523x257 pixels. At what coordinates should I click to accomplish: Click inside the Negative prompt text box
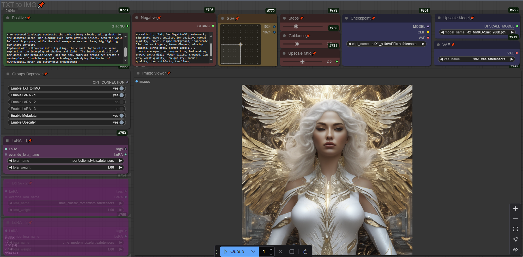[172, 48]
